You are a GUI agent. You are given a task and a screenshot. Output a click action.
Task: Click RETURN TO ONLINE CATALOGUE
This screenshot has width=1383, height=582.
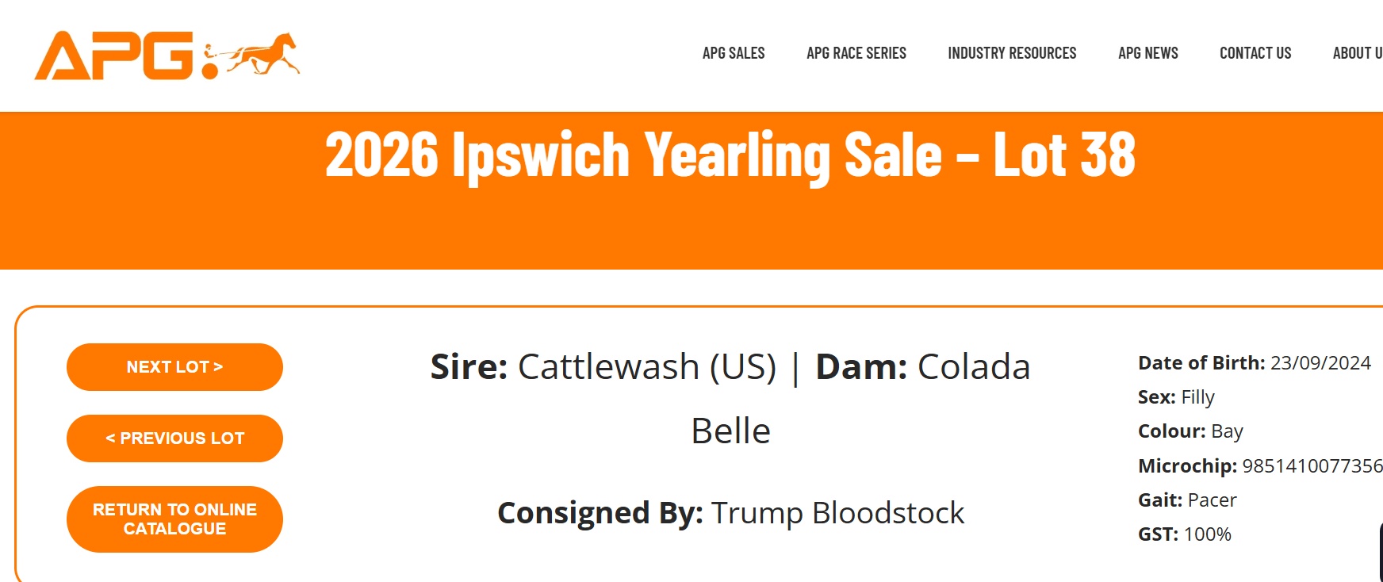tap(174, 519)
